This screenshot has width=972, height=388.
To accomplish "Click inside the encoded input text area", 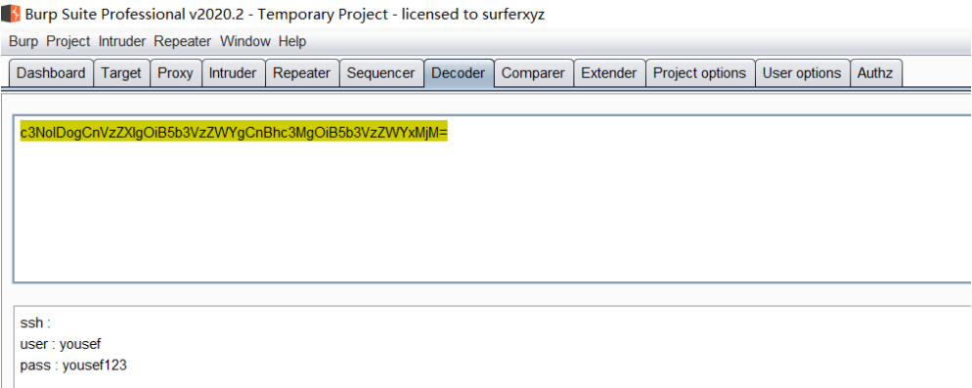I will pyautogui.click(x=492, y=198).
